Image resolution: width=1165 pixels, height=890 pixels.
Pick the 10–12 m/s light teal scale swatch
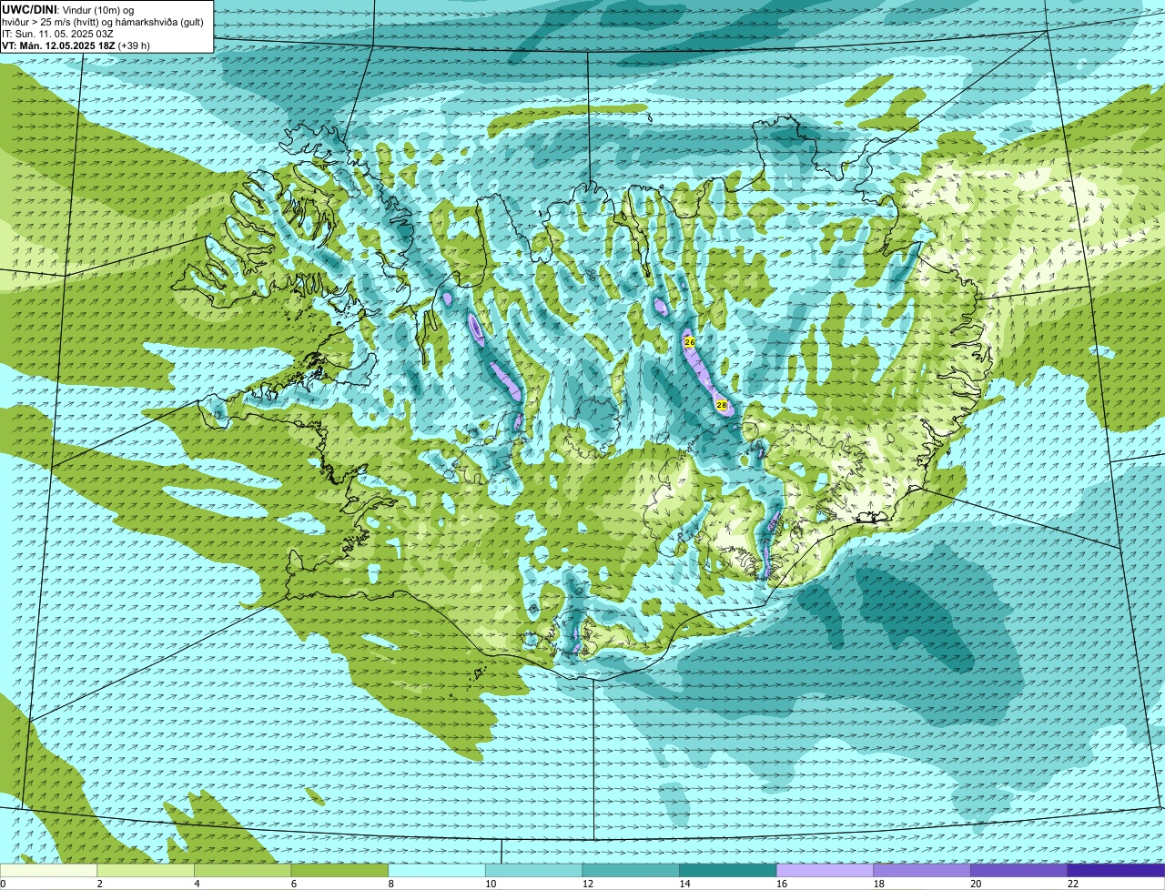(x=533, y=870)
